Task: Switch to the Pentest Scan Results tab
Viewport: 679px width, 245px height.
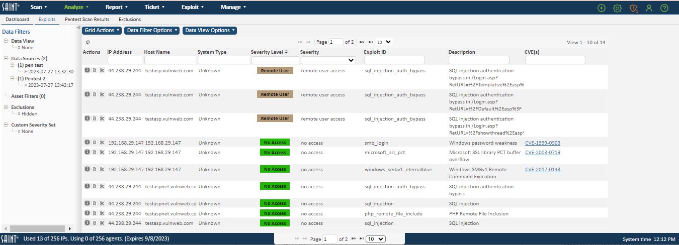Action: 87,20
